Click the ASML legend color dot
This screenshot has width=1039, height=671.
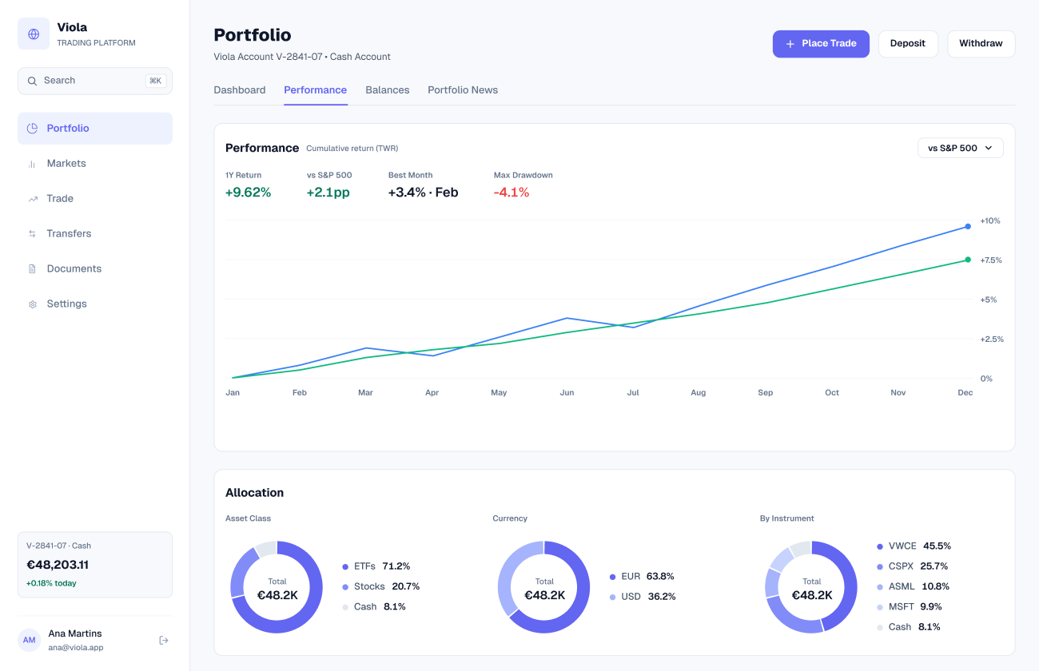[x=880, y=586]
